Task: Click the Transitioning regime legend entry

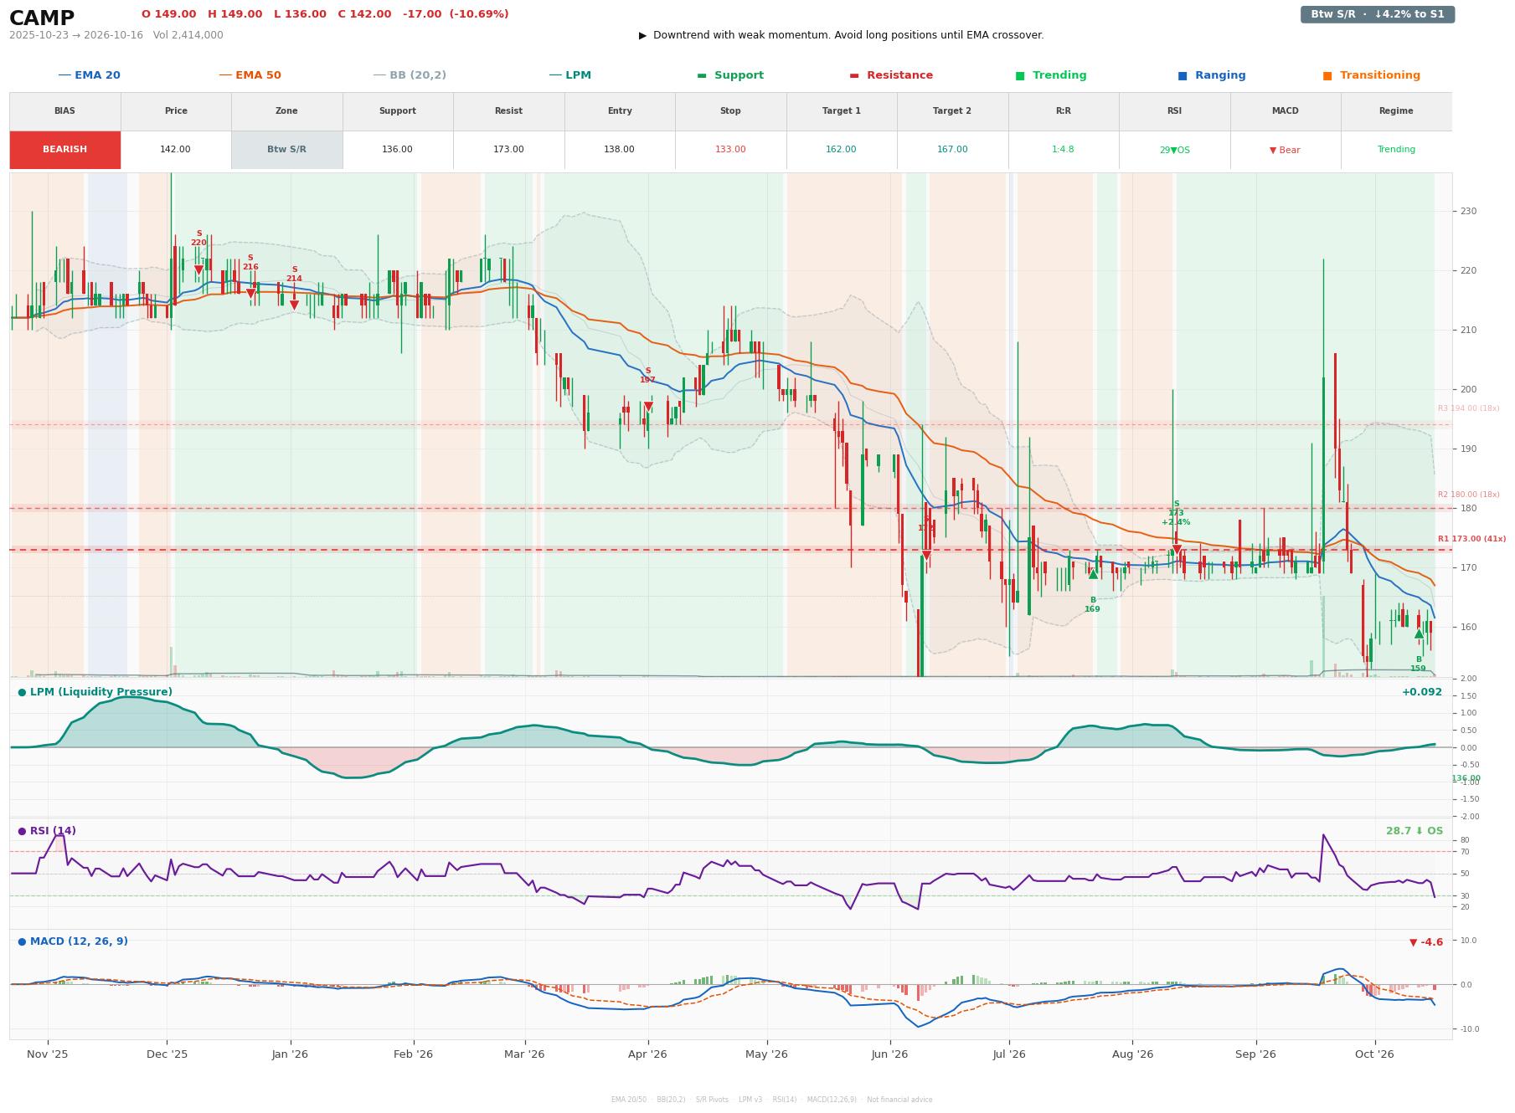Action: click(x=1372, y=75)
